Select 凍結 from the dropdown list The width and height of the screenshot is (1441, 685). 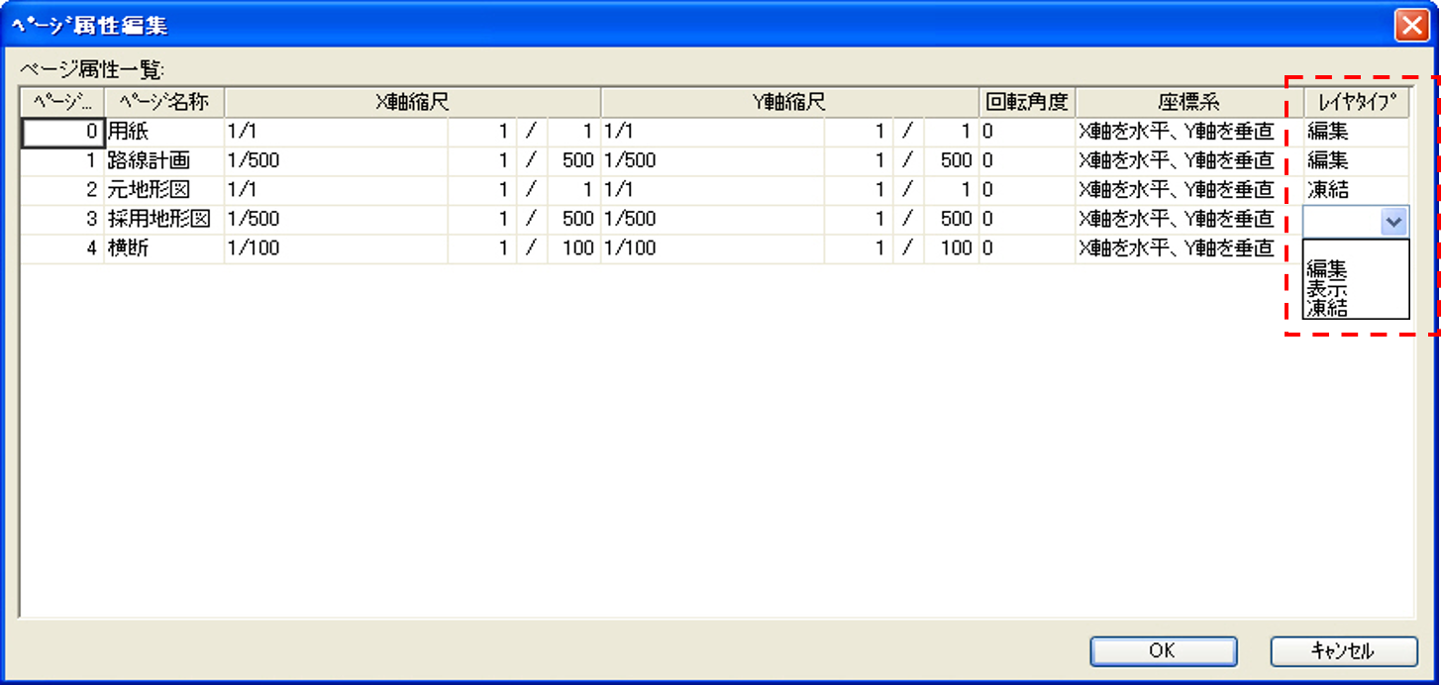pos(1327,309)
